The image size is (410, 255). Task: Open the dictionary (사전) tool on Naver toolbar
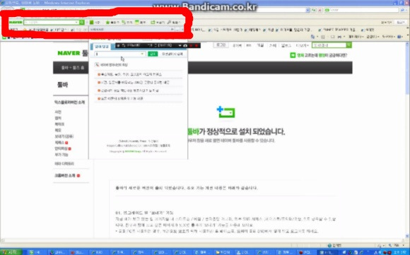[x=95, y=23]
